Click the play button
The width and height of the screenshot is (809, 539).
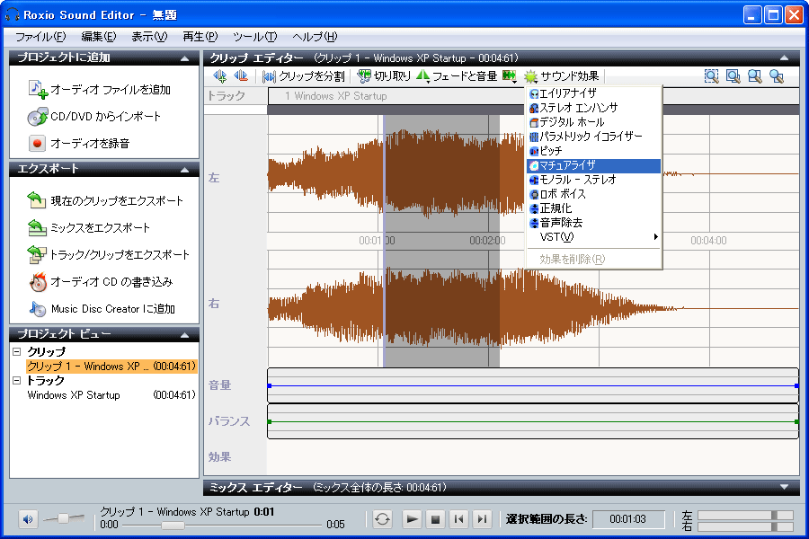click(412, 519)
